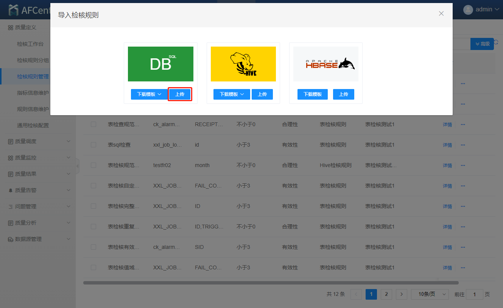Click the 质量告警 bell icon

11,191
